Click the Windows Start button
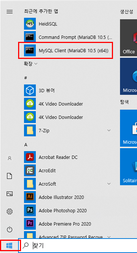137x253 pixels. click(9, 246)
